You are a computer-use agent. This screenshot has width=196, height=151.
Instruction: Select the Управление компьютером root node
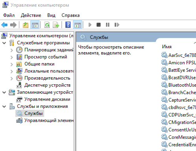(37, 36)
